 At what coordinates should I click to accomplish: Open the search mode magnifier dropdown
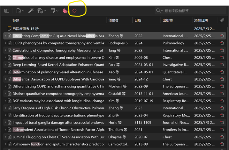click(x=159, y=11)
